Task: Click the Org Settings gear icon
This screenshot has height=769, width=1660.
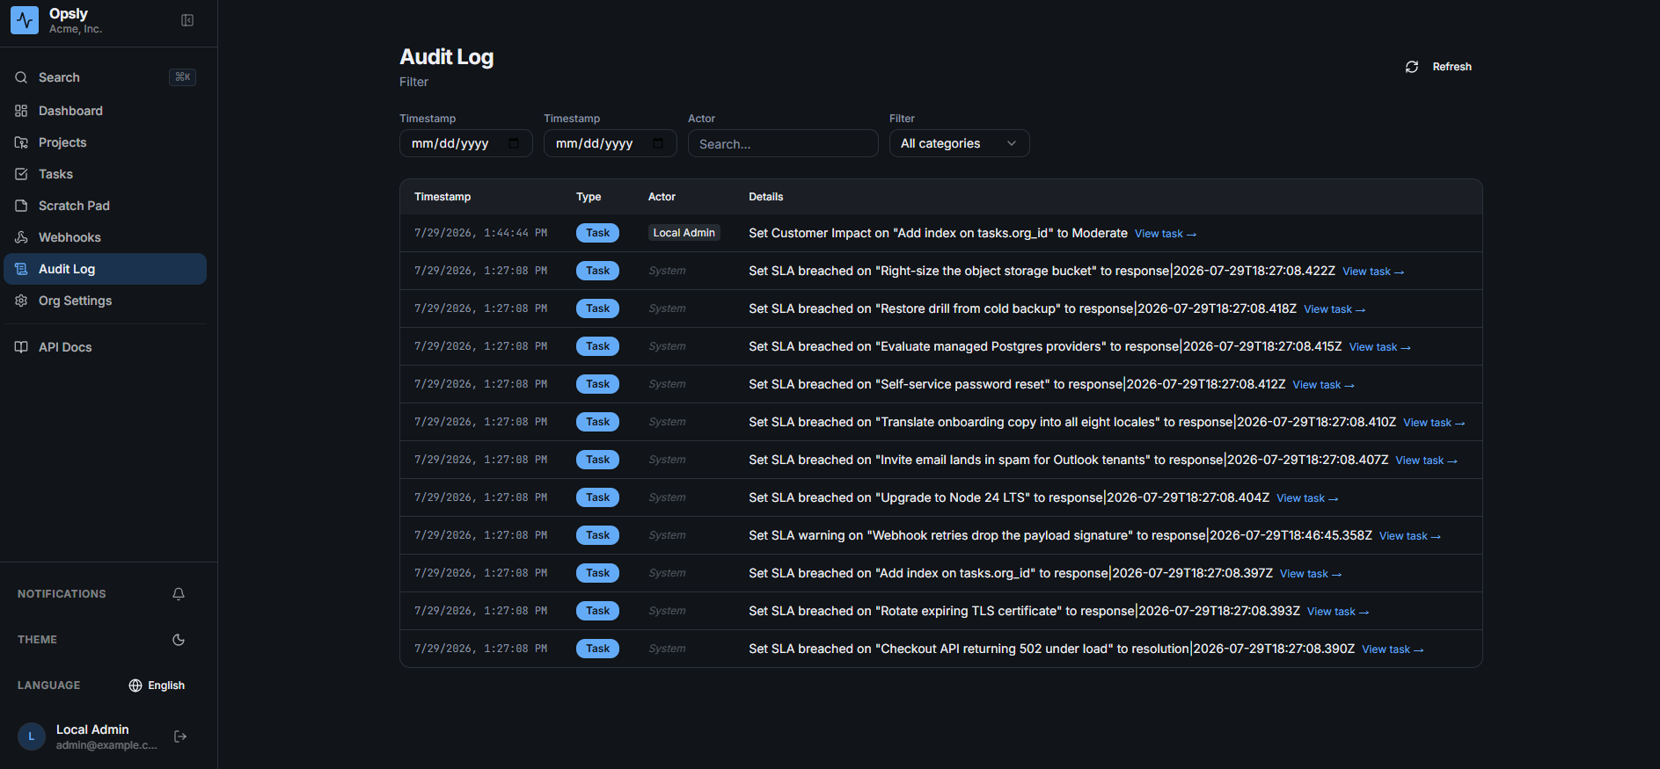Action: 21,301
